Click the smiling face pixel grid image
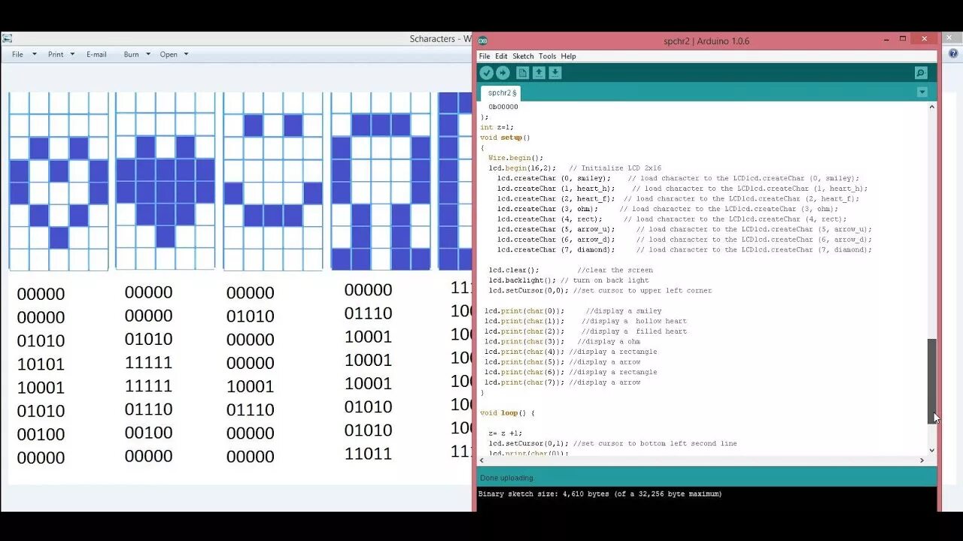This screenshot has width=963, height=541. (x=273, y=181)
